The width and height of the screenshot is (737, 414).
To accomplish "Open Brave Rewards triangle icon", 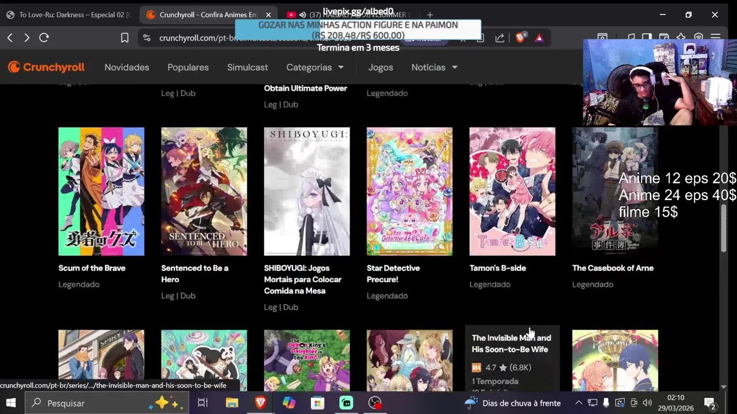I will [x=539, y=38].
